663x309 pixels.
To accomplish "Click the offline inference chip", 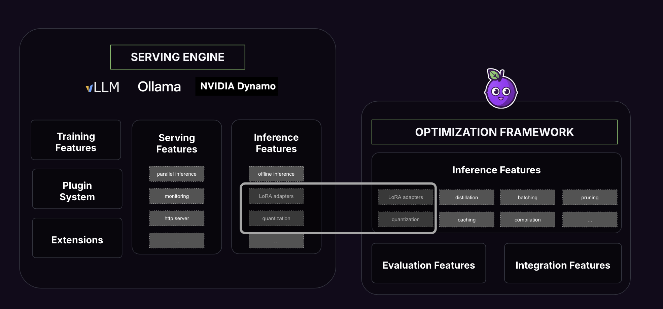I will pos(276,174).
